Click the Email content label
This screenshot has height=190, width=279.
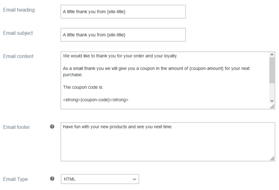18,56
